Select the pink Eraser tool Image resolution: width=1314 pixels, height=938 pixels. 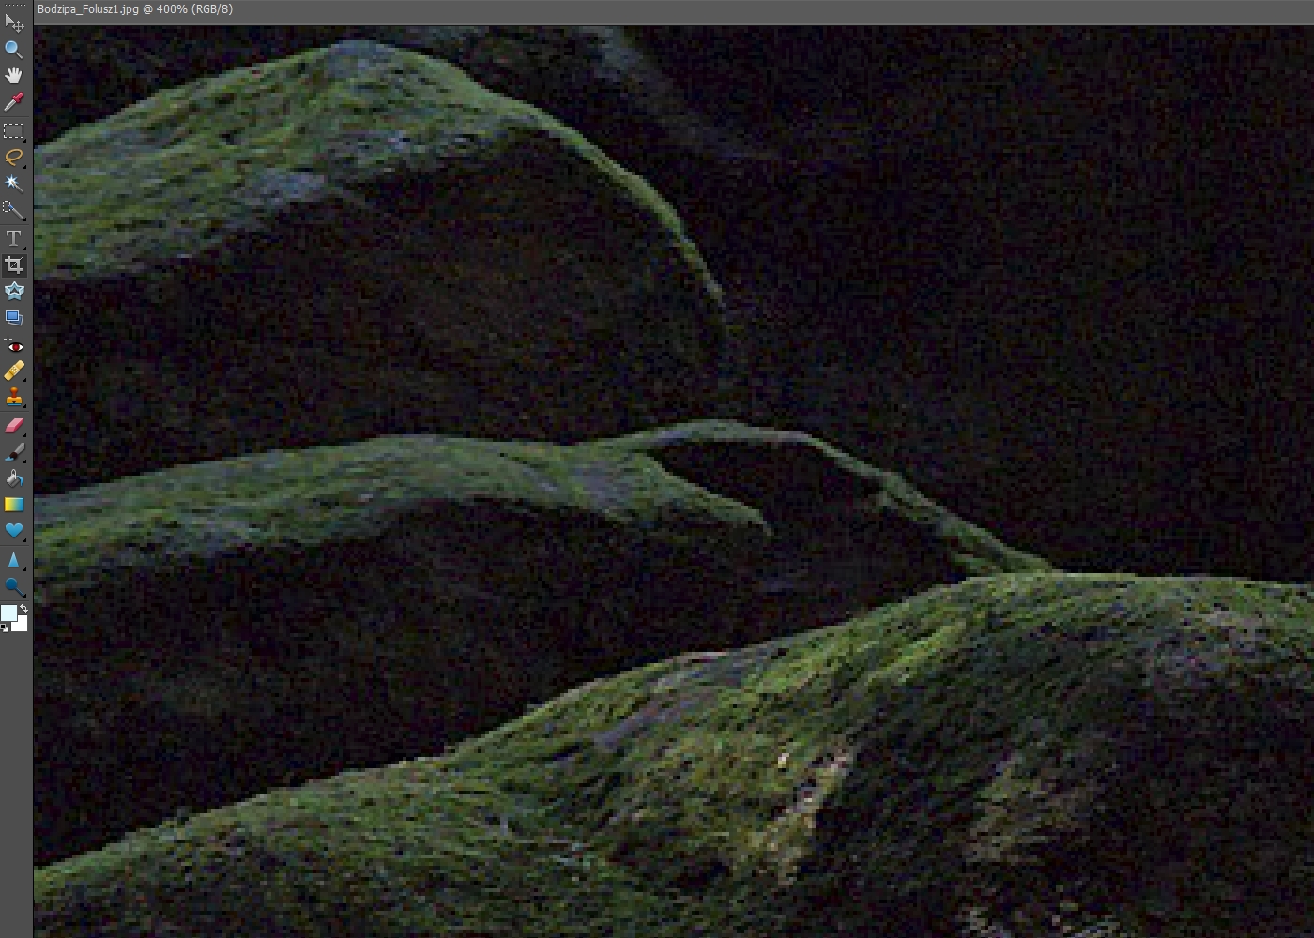click(13, 426)
